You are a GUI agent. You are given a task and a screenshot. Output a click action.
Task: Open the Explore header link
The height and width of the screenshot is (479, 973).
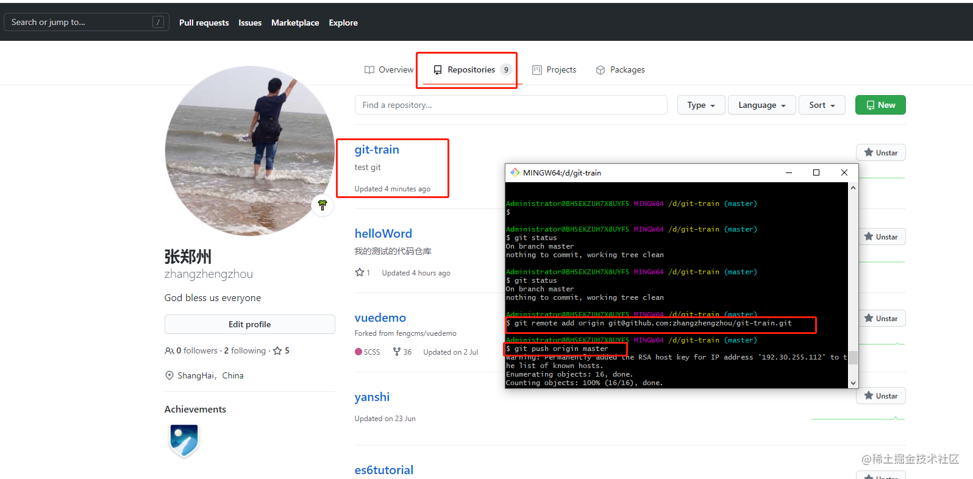(343, 23)
